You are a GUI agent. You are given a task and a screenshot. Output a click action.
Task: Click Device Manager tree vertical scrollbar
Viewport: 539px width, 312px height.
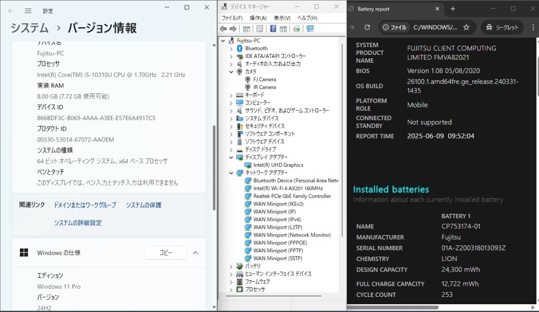(342, 140)
